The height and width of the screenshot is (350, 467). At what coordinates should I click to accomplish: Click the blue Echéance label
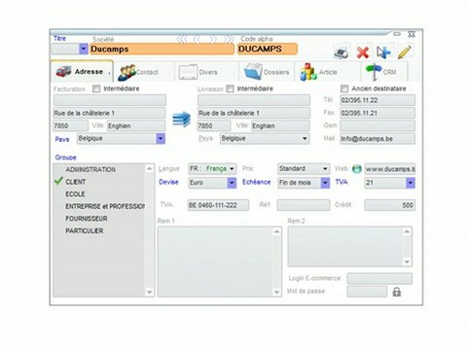pyautogui.click(x=256, y=182)
